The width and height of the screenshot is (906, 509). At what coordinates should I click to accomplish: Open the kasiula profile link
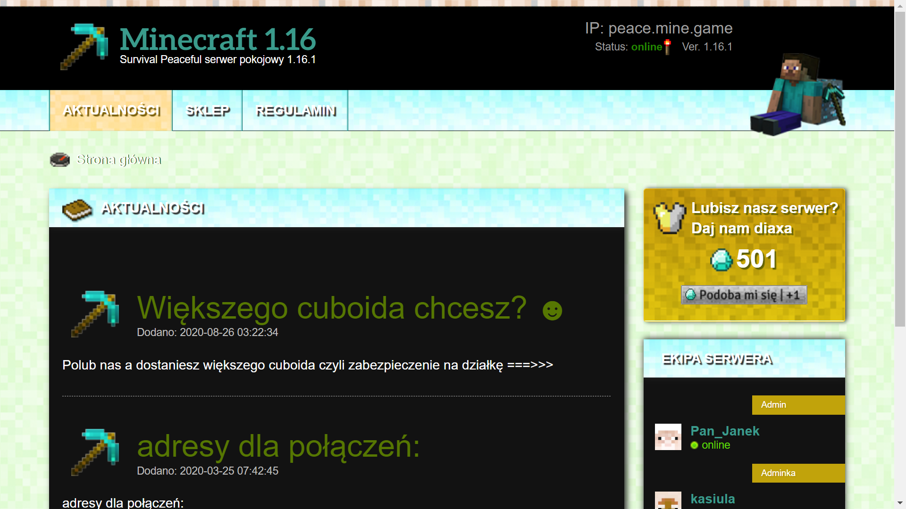point(713,499)
